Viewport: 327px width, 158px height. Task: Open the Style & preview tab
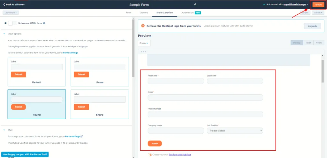[165, 12]
